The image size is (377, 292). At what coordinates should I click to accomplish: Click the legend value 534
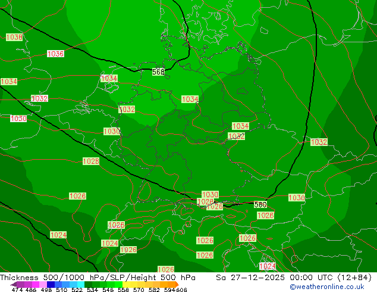point(92,290)
